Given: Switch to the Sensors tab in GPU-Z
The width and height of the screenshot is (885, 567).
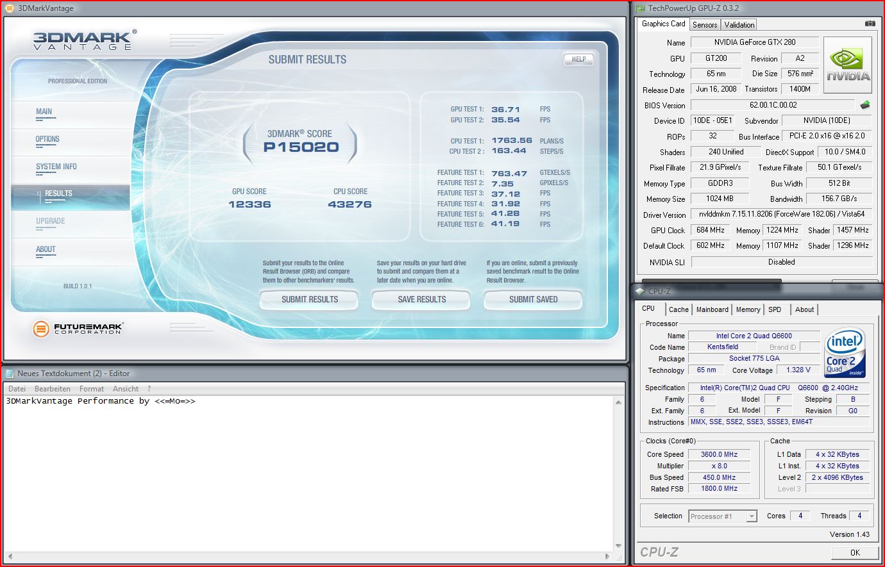Looking at the screenshot, I should tap(705, 25).
